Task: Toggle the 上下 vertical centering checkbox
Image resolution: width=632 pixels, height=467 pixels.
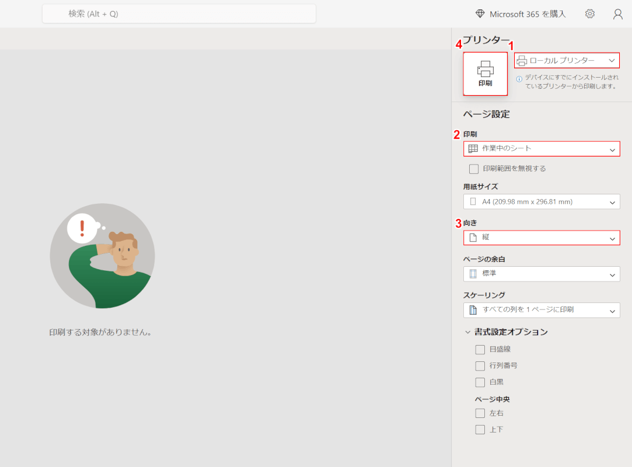Action: pos(480,430)
